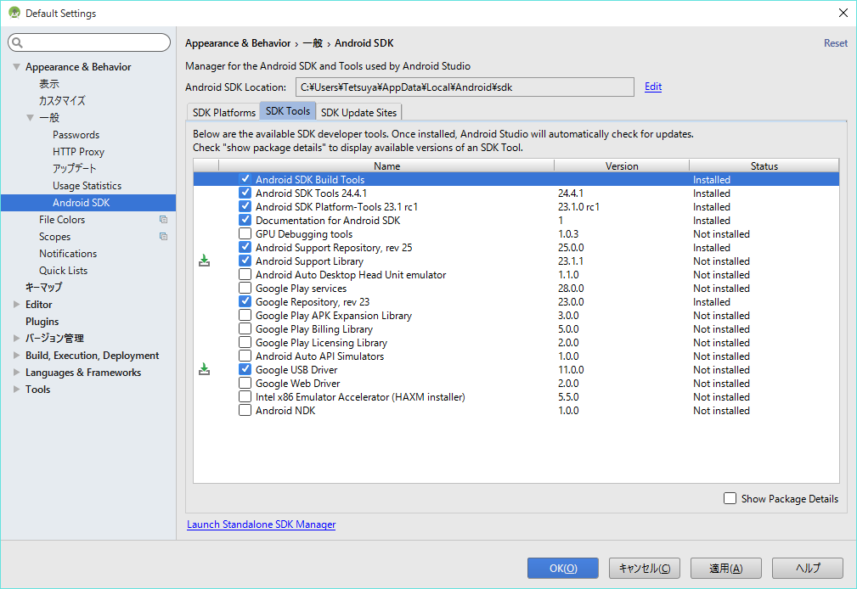The height and width of the screenshot is (589, 857).
Task: Open アップデート settings item
Action: tap(75, 168)
